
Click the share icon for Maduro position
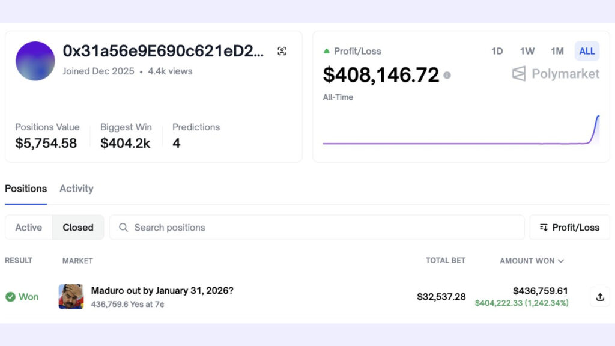click(599, 297)
